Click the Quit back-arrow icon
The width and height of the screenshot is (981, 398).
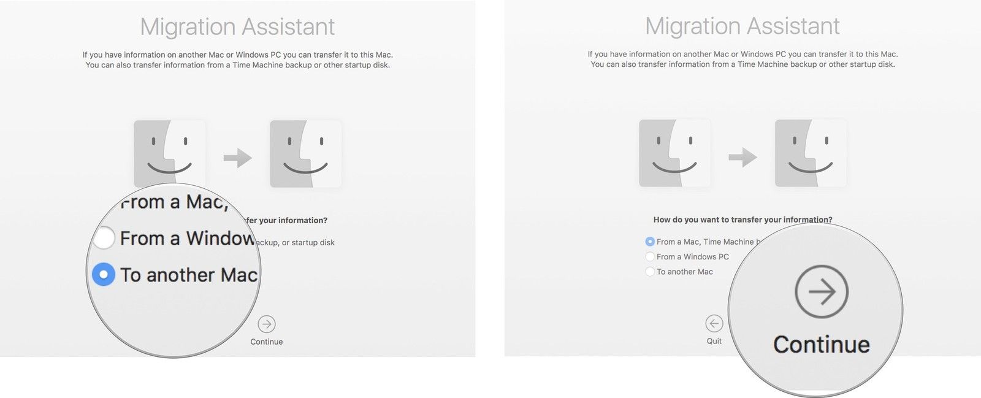click(714, 323)
